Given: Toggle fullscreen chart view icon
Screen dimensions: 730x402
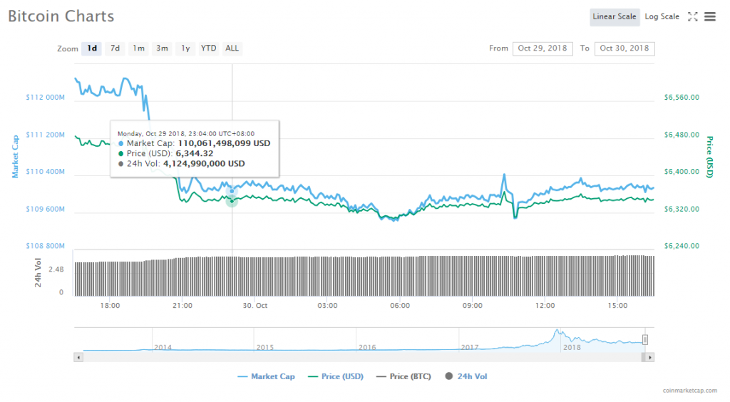Looking at the screenshot, I should pos(692,16).
